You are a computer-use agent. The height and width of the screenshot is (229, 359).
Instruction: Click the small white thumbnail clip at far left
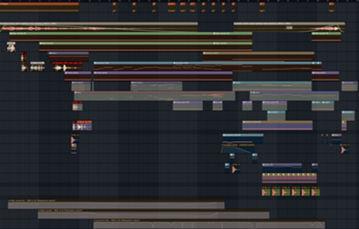(11, 47)
